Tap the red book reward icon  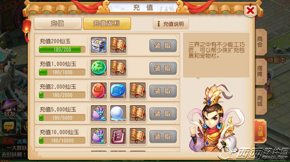click(x=118, y=136)
